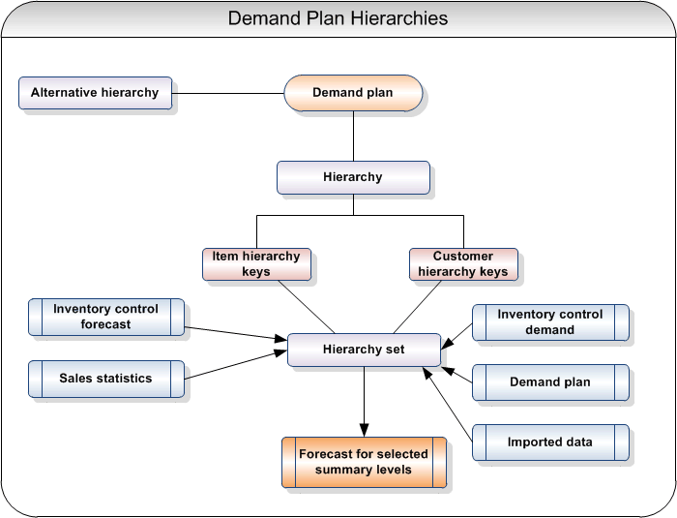Click the connector between Demand plan and Hierarchy

click(353, 136)
